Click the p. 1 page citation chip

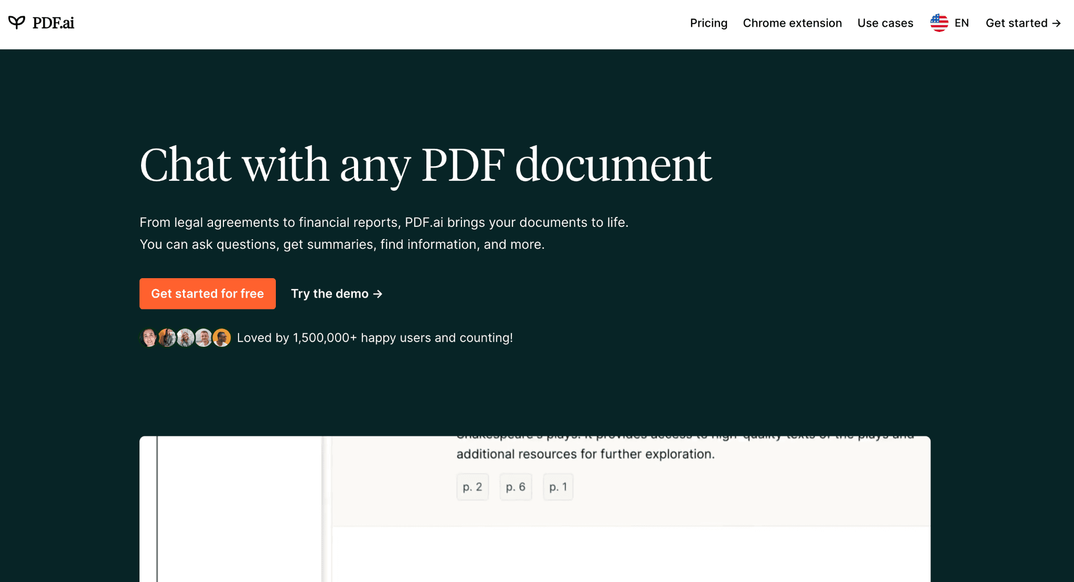[557, 486]
